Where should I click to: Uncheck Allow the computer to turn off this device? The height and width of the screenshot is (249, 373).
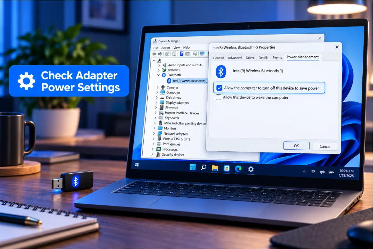coord(219,88)
